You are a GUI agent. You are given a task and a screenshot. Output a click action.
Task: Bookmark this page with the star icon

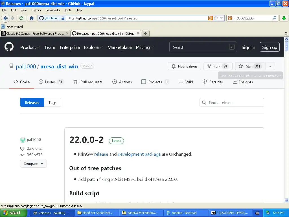pyautogui.click(x=216, y=18)
